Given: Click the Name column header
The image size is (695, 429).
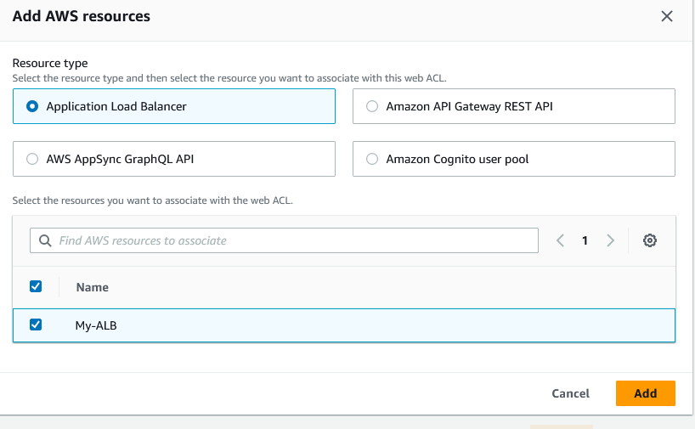Looking at the screenshot, I should 93,287.
